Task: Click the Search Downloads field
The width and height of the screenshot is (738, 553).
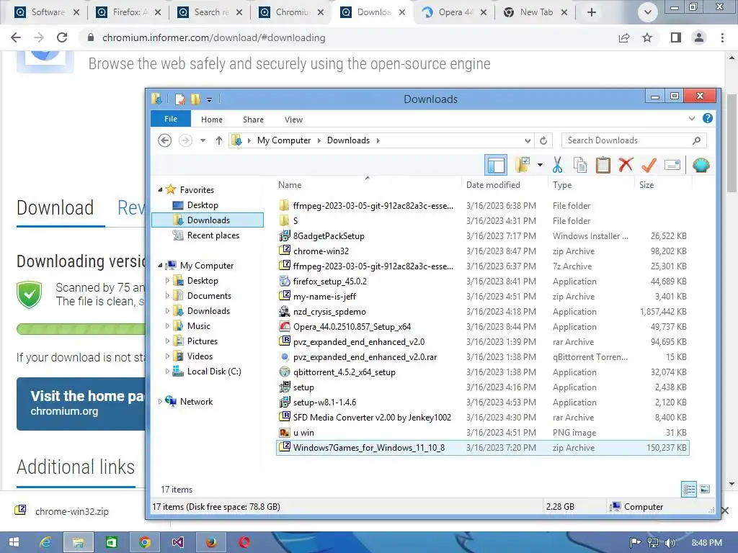Action: pos(633,140)
